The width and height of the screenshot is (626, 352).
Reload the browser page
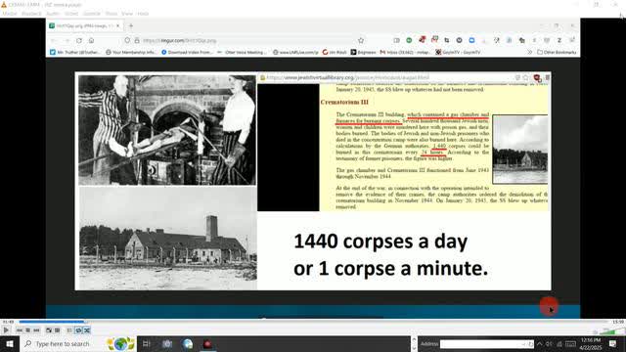[x=79, y=40]
